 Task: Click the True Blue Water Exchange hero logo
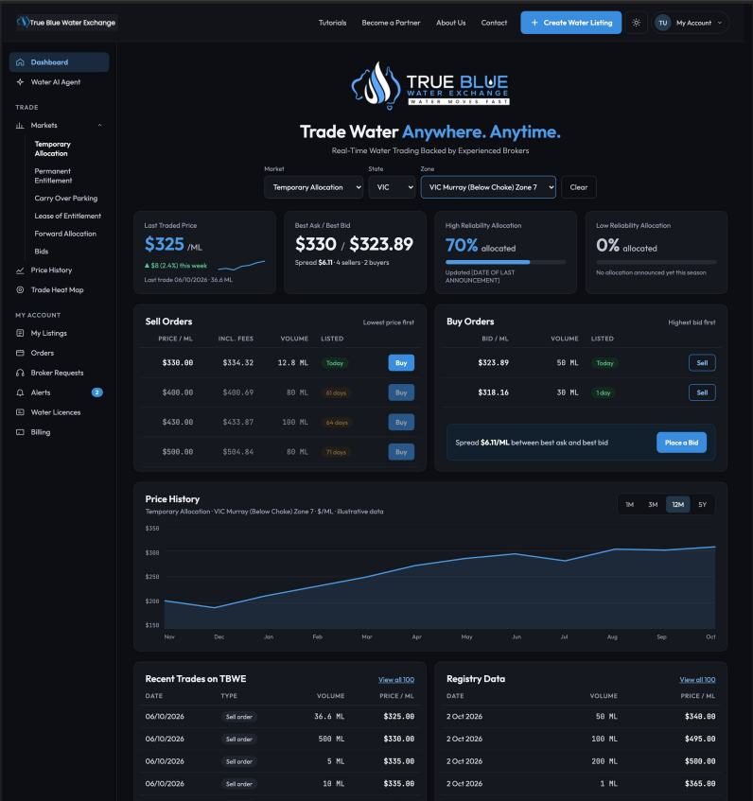click(x=430, y=85)
